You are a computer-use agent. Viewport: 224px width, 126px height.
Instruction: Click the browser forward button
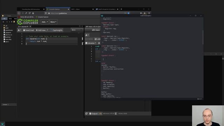tap(22, 13)
